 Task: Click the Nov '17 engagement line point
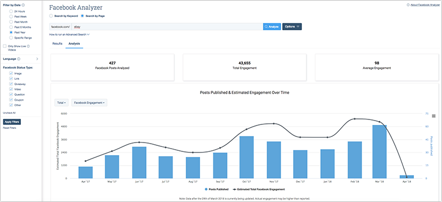pos(274,123)
